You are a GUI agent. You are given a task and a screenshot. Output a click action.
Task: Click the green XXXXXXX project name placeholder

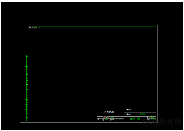click(x=143, y=114)
